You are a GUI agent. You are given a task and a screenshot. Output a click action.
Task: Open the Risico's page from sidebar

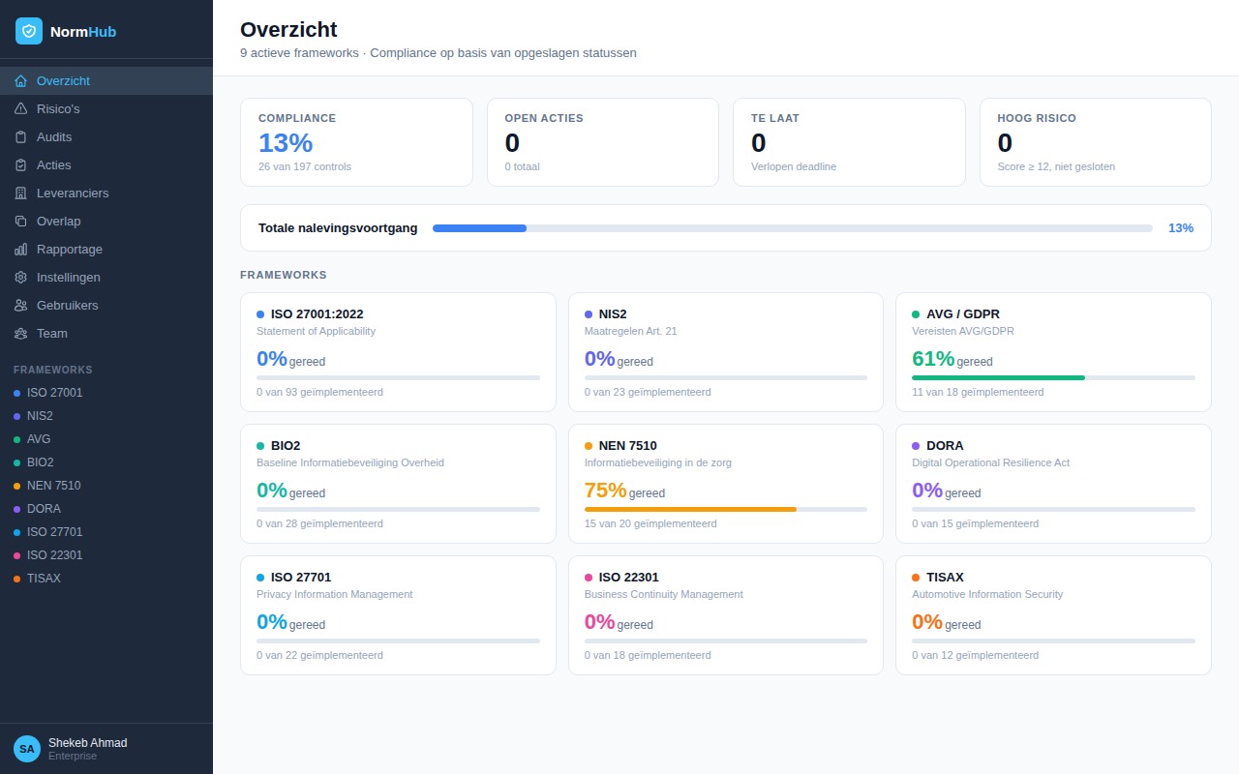(x=106, y=109)
